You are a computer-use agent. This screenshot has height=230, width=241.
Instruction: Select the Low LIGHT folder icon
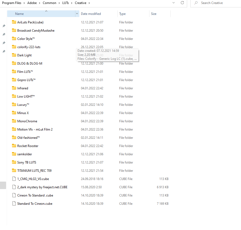(x=14, y=96)
